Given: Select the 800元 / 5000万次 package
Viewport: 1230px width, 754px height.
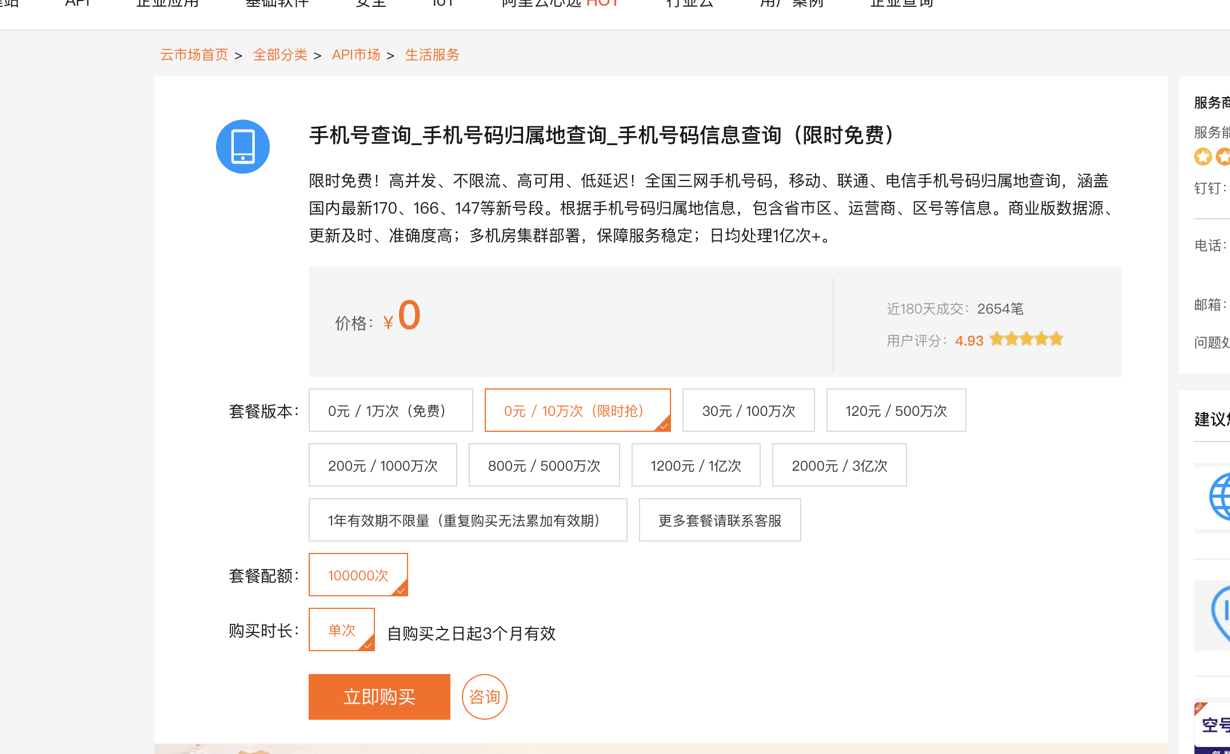Looking at the screenshot, I should [x=544, y=466].
